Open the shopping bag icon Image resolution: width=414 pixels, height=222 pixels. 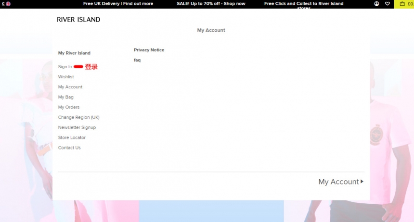pos(402,4)
